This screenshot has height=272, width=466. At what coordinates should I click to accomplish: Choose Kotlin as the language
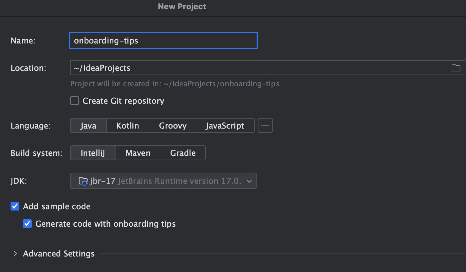pos(127,126)
